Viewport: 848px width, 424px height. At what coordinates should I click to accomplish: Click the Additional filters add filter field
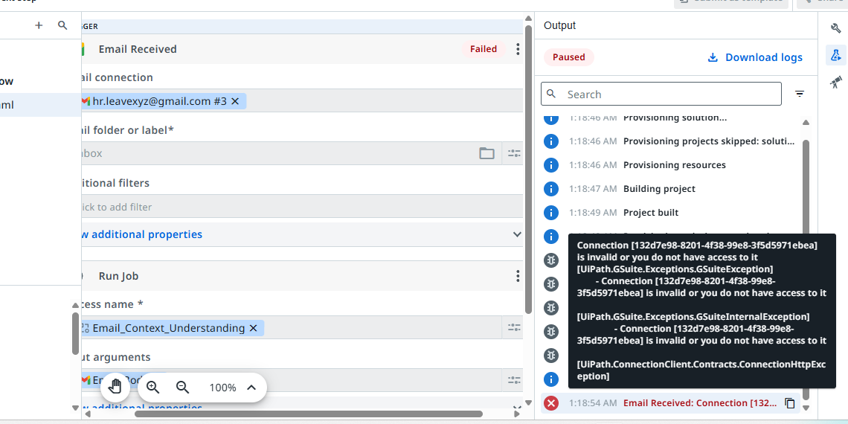[x=302, y=207]
